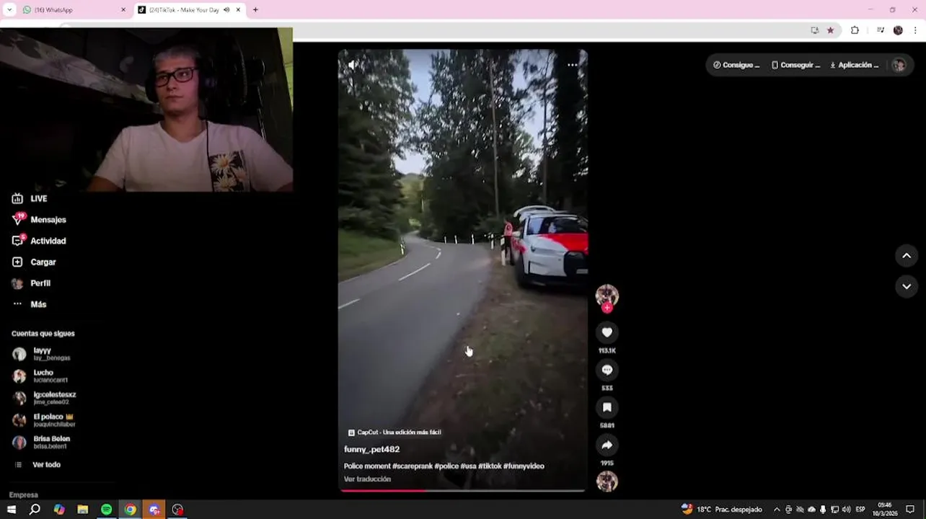Open Spotify from the taskbar

tap(107, 510)
